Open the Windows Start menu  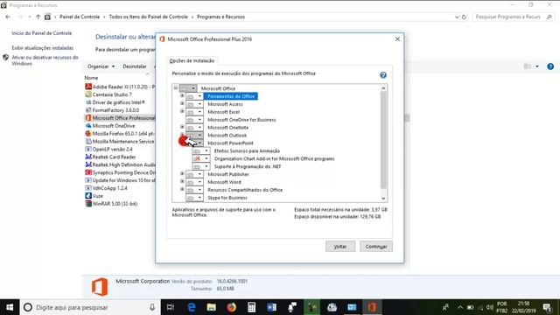[x=10, y=307]
